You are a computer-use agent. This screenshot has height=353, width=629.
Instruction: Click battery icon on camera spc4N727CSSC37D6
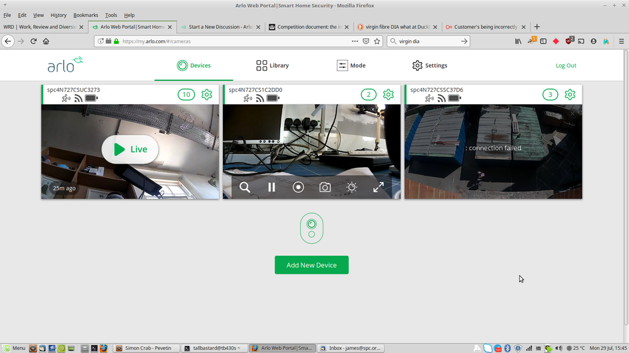pos(454,98)
